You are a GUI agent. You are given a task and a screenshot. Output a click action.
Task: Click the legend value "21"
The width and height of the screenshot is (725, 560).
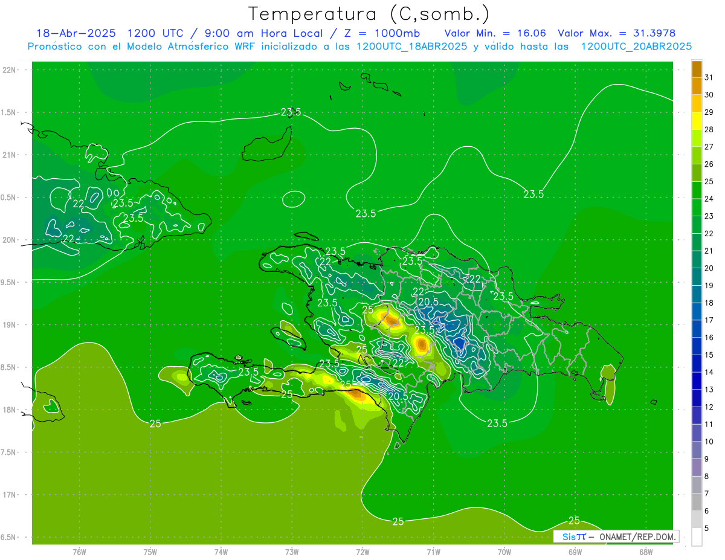coord(709,251)
